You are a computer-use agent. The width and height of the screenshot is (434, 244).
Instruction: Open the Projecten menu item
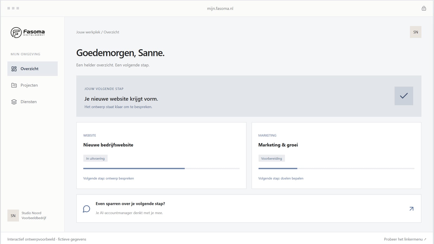click(x=33, y=85)
